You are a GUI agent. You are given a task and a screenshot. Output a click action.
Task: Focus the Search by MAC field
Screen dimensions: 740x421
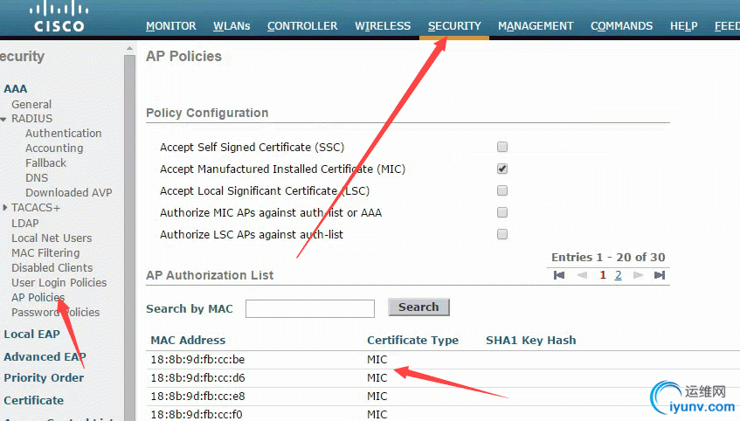(310, 308)
